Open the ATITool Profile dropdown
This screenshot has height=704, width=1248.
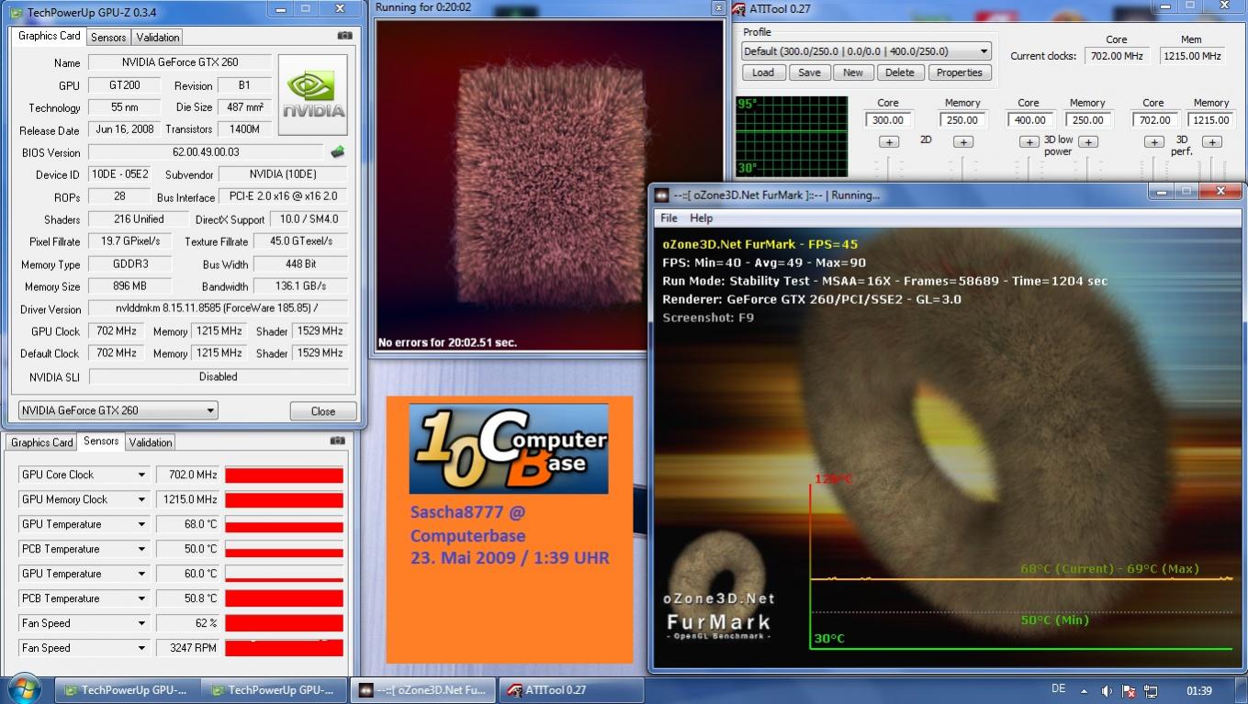(x=984, y=51)
